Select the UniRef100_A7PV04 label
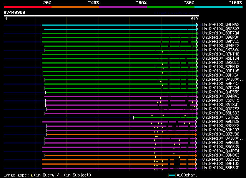 (x=221, y=88)
